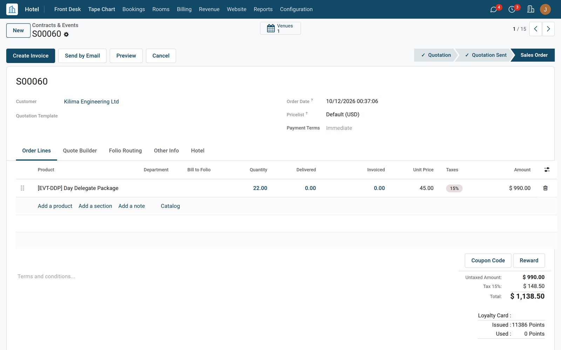Screen dimensions: 561x350
Task: Click the Create Invoice button
Action: pyautogui.click(x=31, y=56)
